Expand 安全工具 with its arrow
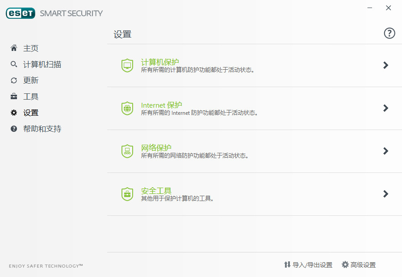 [386, 194]
